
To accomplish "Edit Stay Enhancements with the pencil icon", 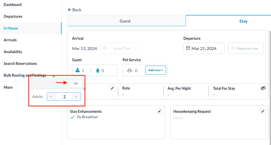I will (159, 111).
